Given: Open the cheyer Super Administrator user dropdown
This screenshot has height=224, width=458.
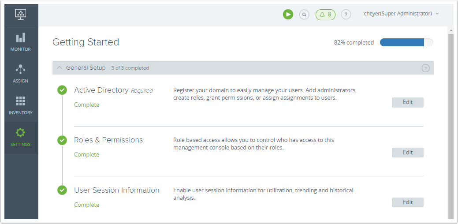Looking at the screenshot, I should point(401,14).
